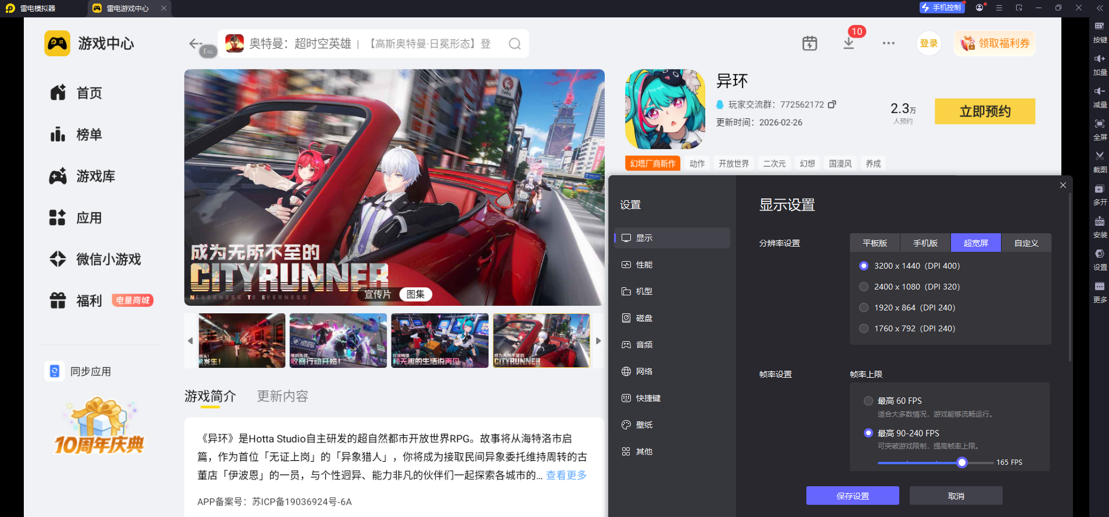Screen dimensions: 1109x517
Task: Click the FPS limit slider handle
Action: [962, 462]
